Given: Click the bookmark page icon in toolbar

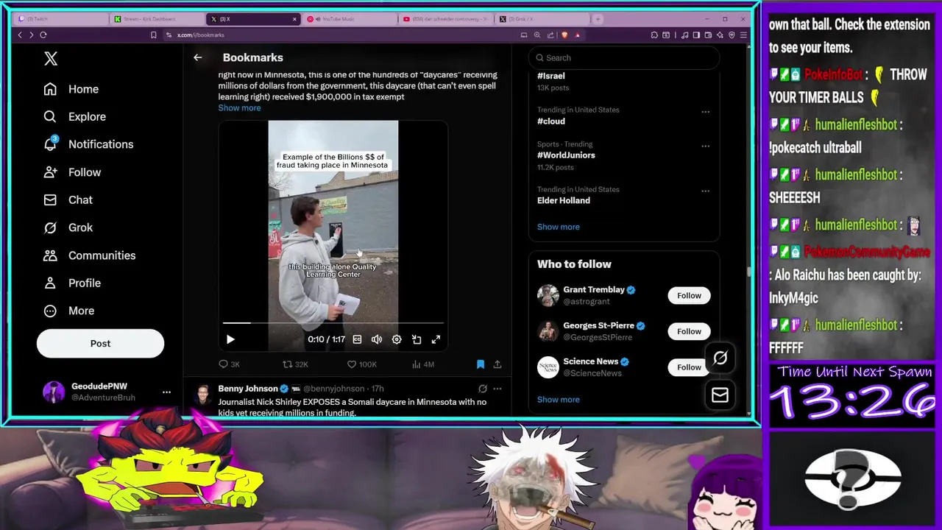Looking at the screenshot, I should [153, 35].
